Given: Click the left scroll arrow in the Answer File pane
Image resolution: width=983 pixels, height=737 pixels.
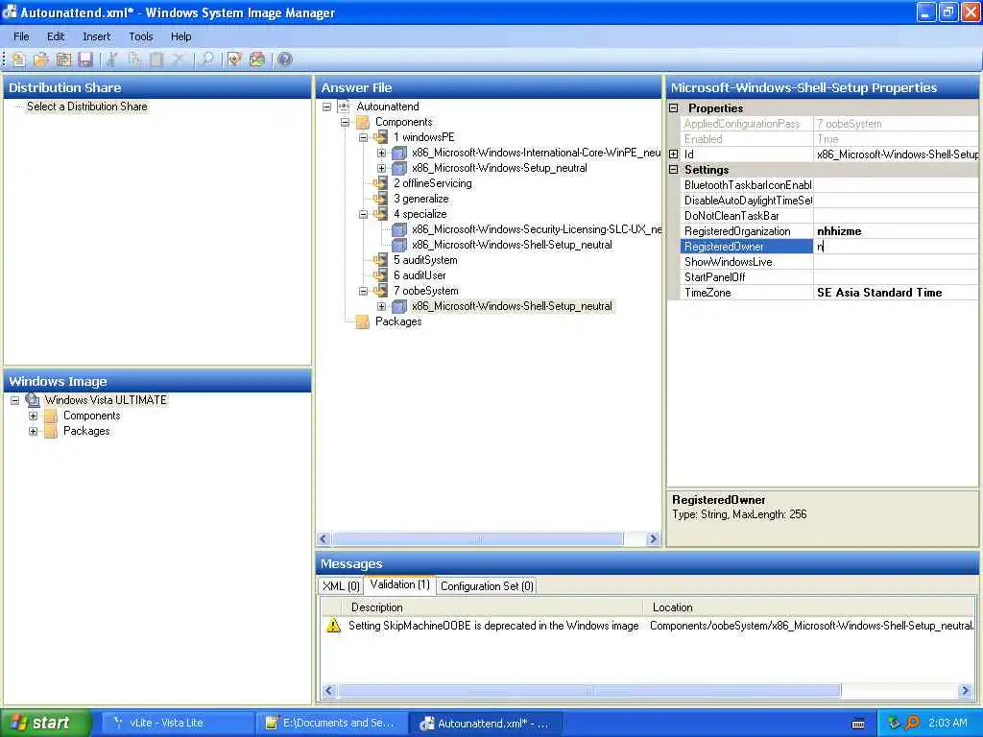Looking at the screenshot, I should pyautogui.click(x=324, y=539).
